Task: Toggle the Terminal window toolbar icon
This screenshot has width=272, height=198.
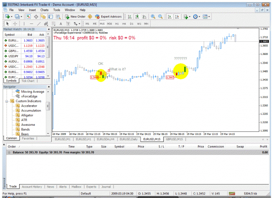Action: tap(50, 17)
